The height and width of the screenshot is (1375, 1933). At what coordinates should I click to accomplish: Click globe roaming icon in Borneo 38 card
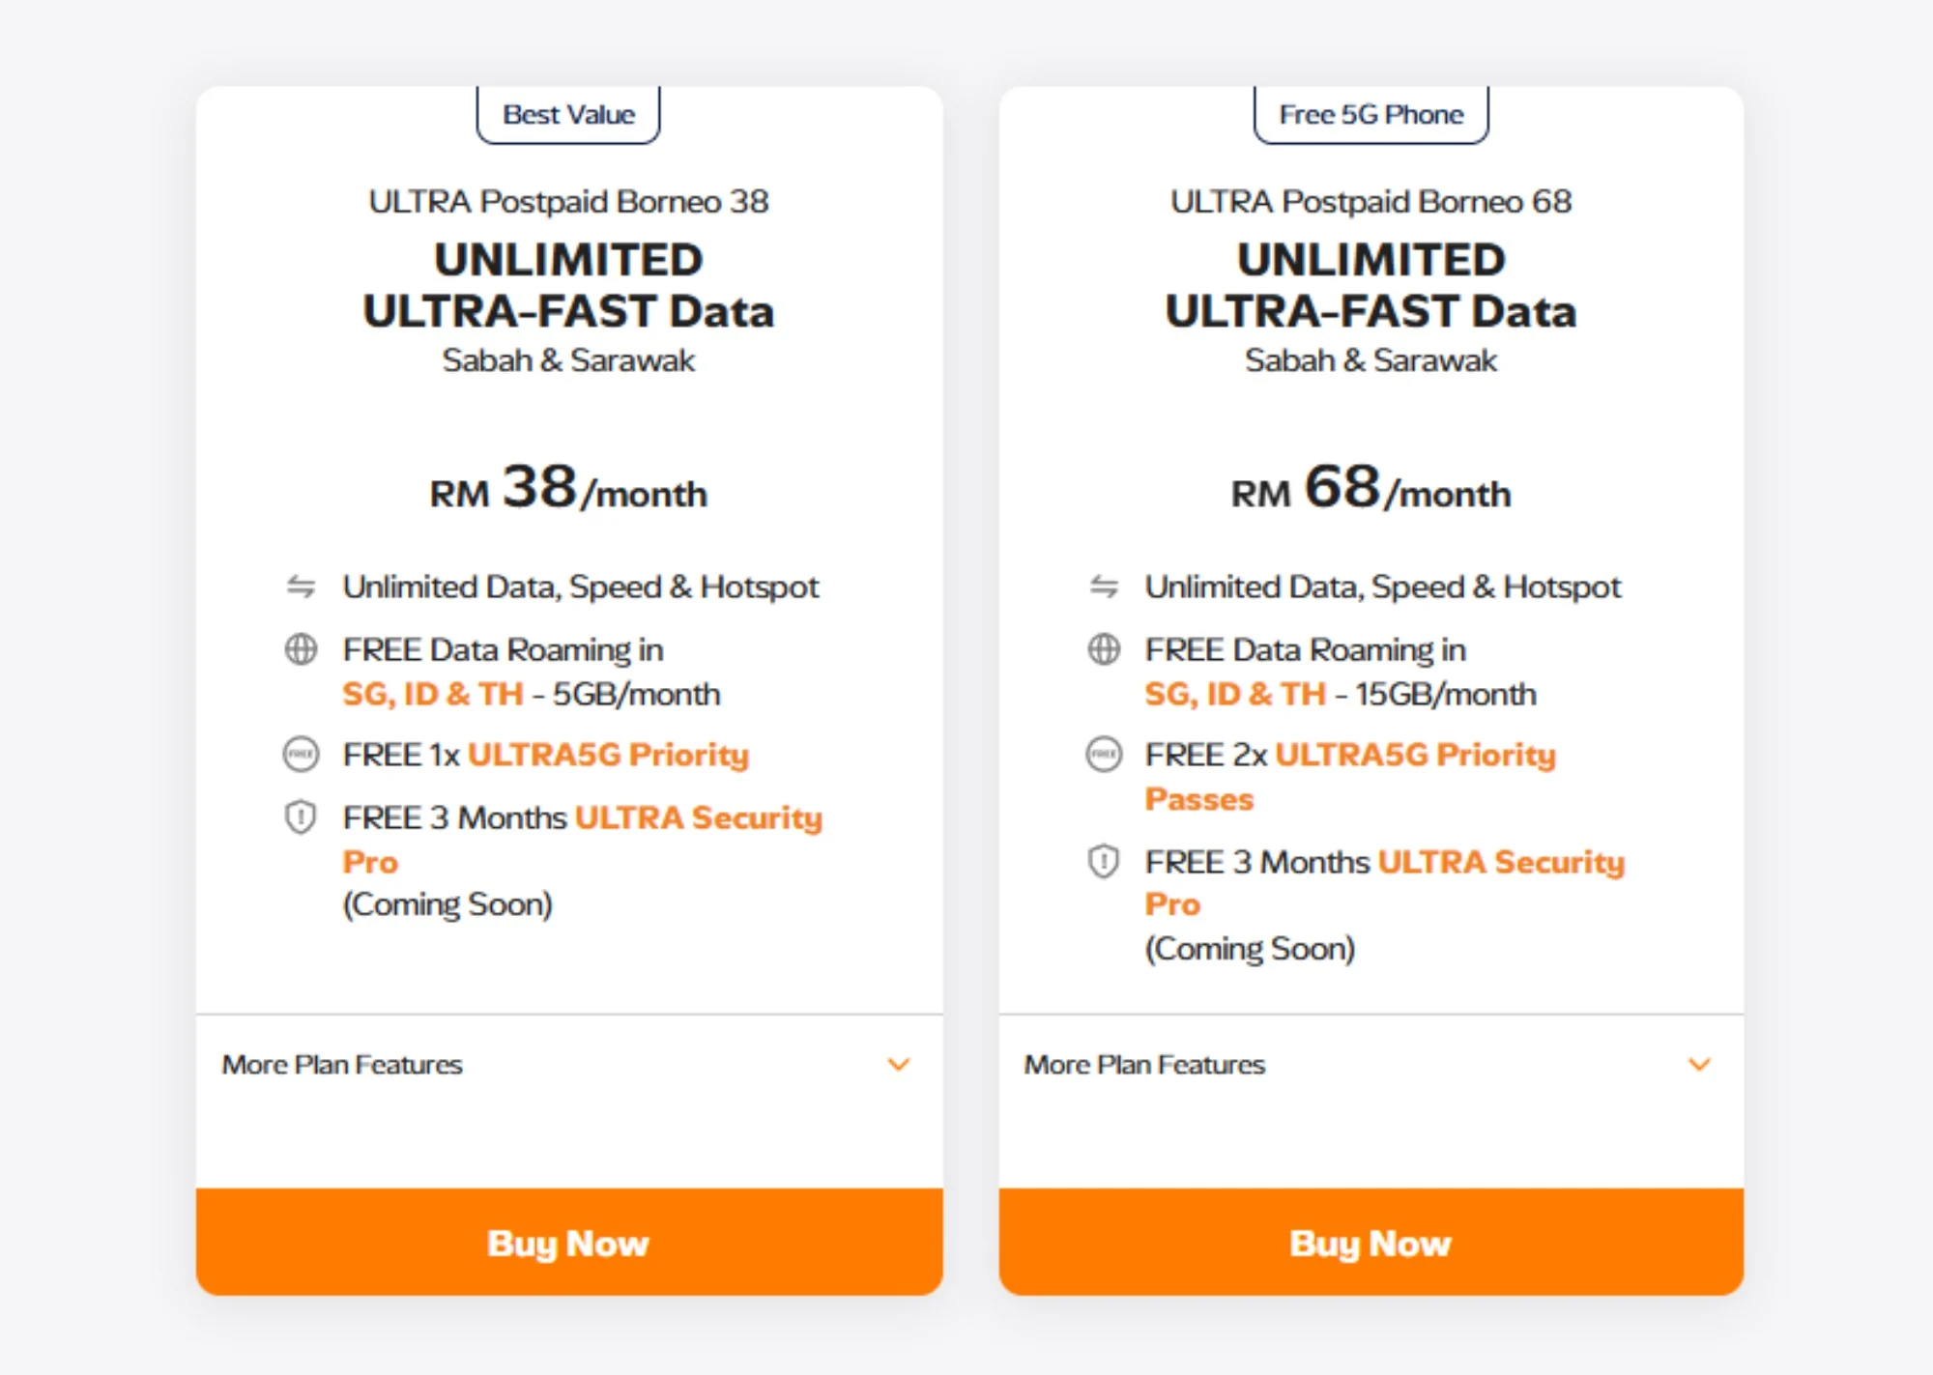click(x=301, y=649)
